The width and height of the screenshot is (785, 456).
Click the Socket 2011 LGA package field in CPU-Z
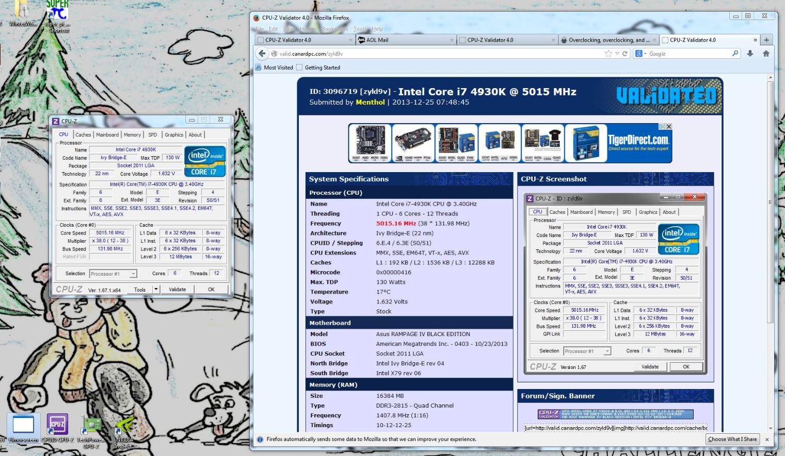point(136,165)
